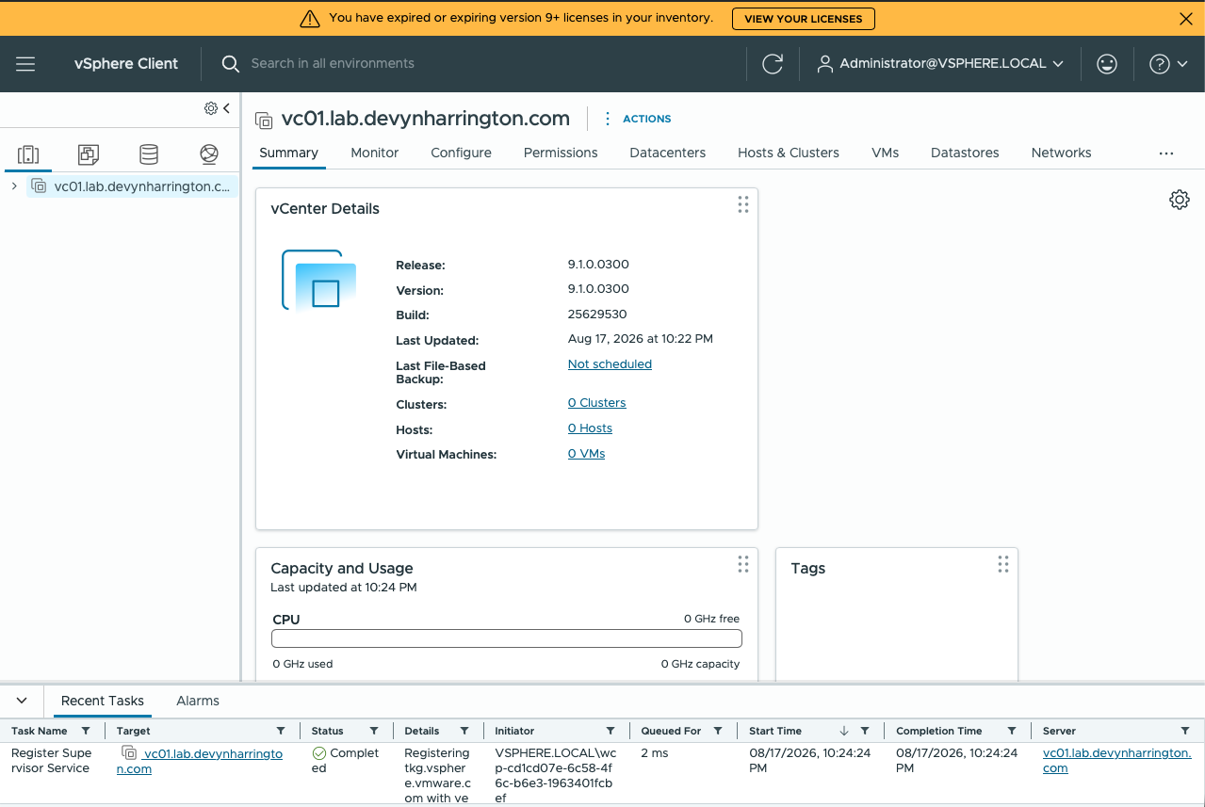Open the help question mark menu
The height and width of the screenshot is (807, 1205).
[x=1167, y=64]
